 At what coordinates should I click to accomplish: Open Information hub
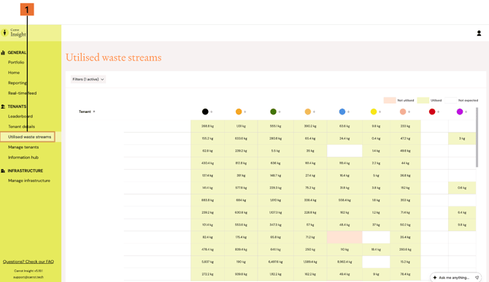coord(23,157)
